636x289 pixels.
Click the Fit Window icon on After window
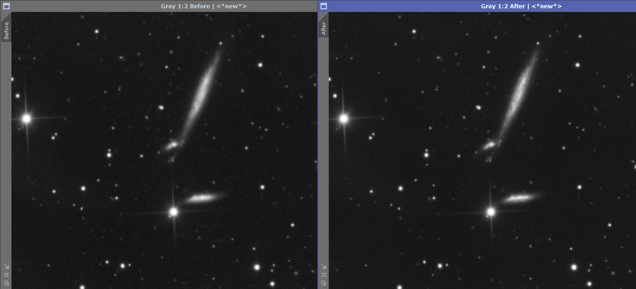point(324,275)
